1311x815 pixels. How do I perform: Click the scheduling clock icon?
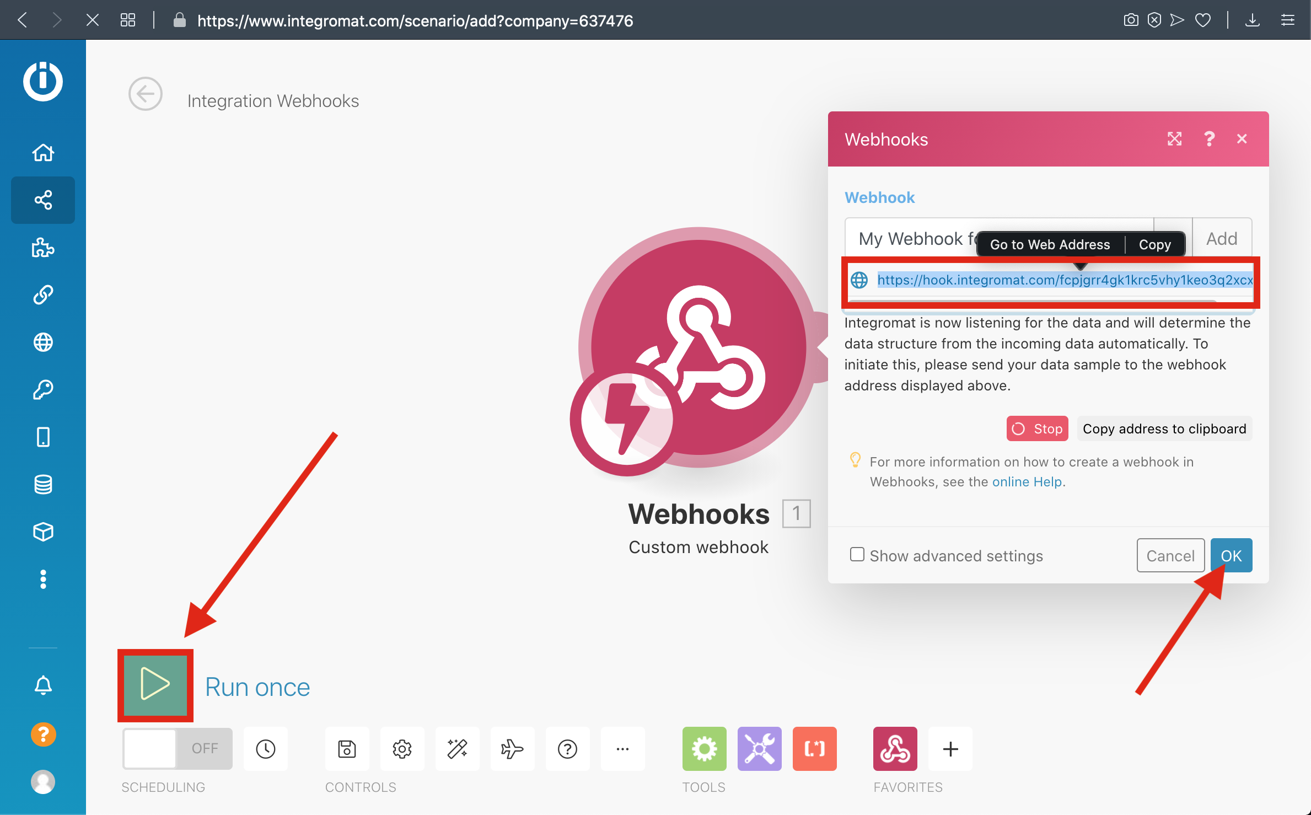265,748
